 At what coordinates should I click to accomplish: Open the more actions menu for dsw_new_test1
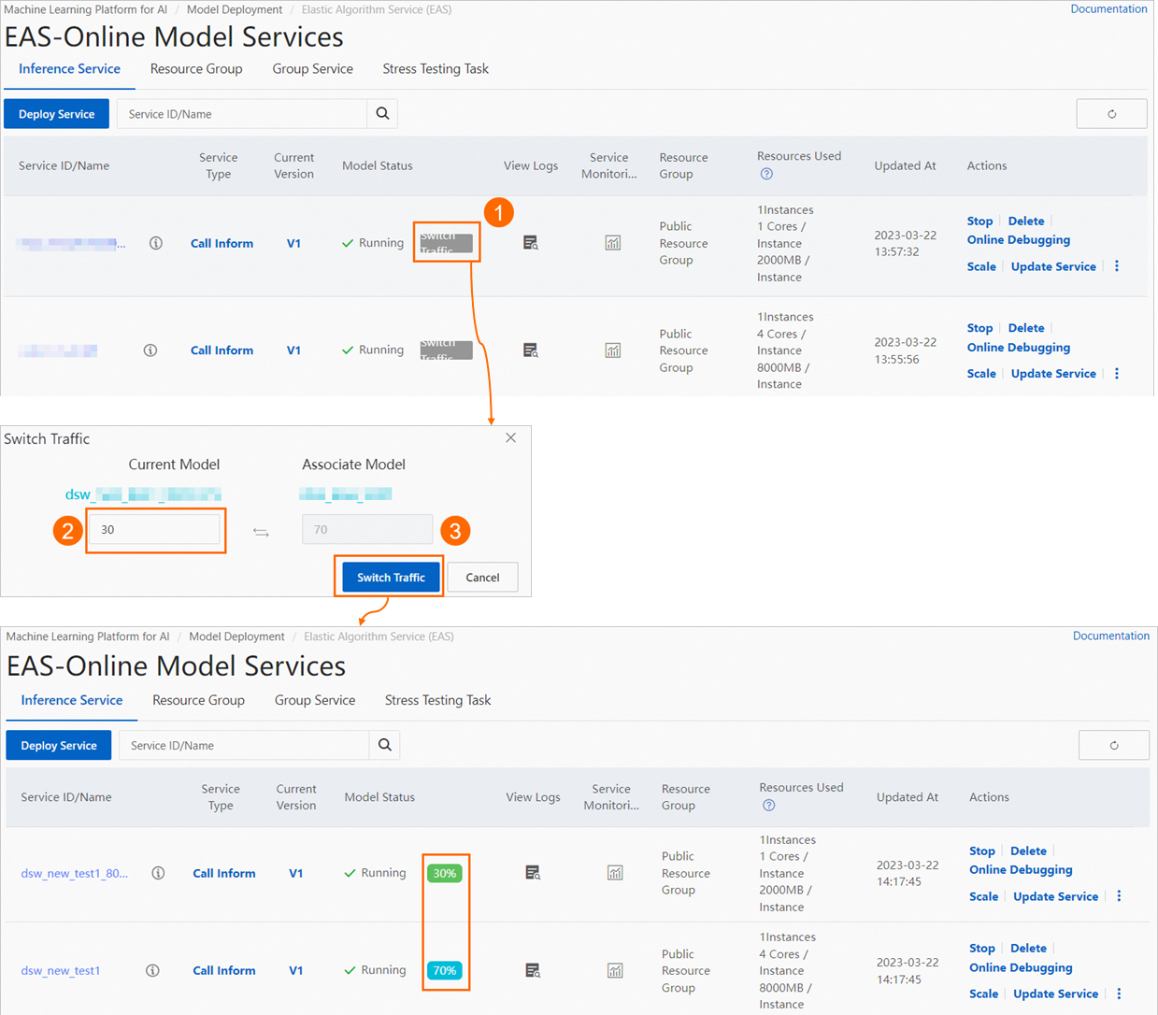click(1119, 994)
